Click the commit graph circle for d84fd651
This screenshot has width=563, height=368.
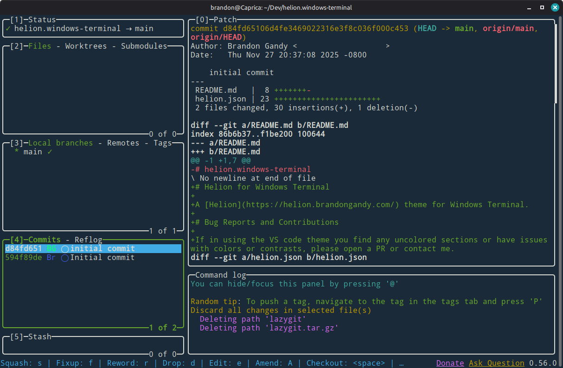pos(65,249)
